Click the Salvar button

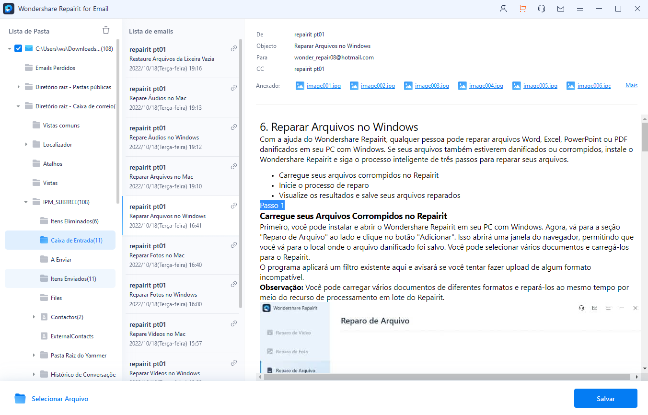pos(606,398)
